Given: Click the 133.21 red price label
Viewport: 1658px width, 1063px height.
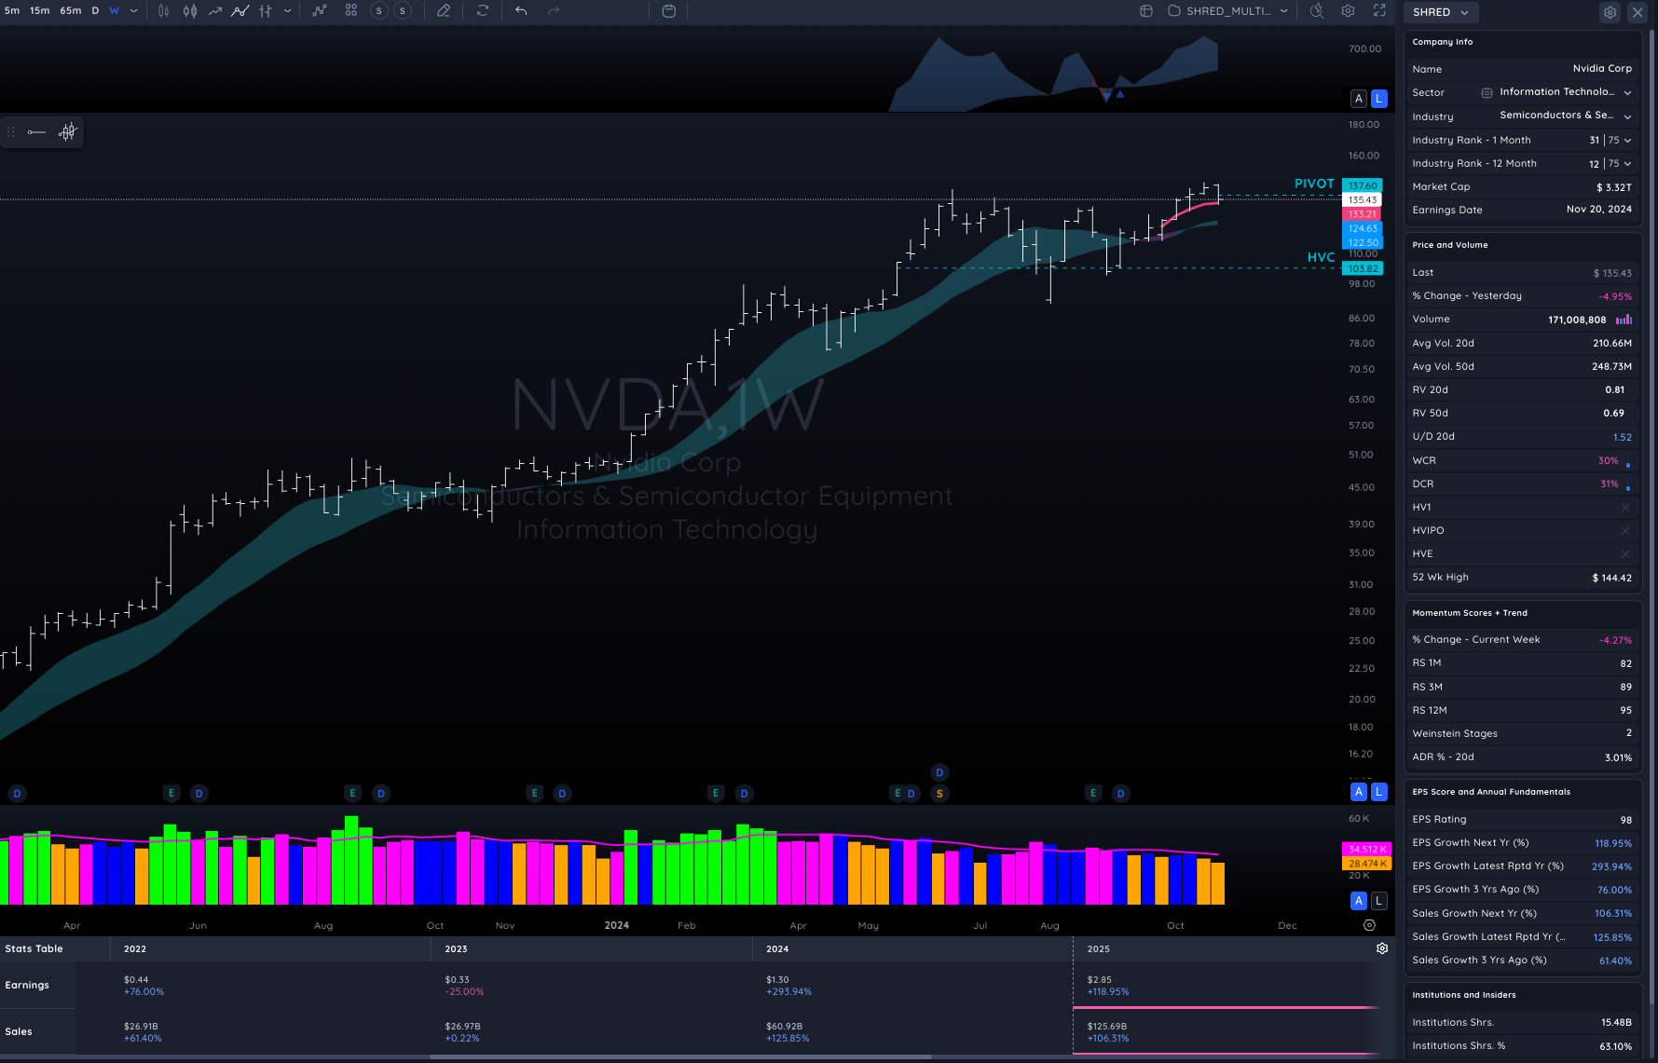Looking at the screenshot, I should coord(1363,214).
